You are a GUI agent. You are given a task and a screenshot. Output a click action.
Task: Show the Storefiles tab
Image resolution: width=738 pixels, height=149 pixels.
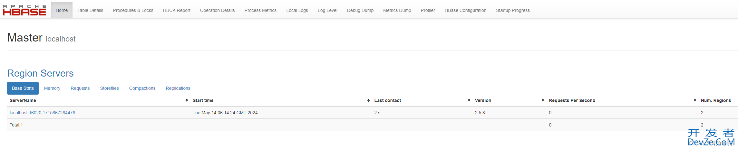(110, 88)
